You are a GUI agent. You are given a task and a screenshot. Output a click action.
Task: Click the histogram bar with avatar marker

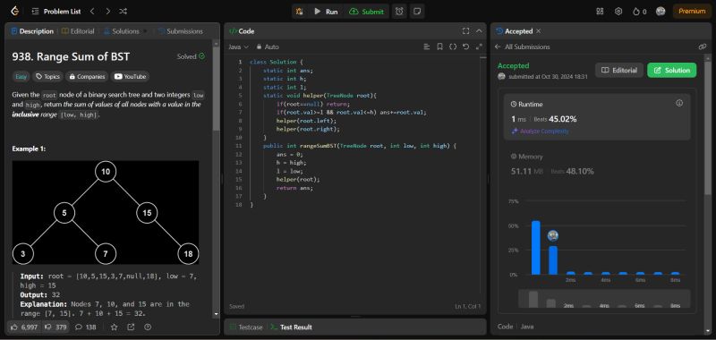click(x=553, y=260)
